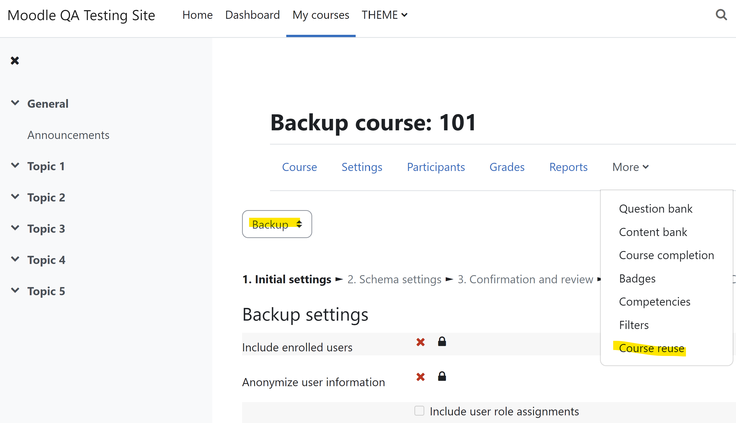Check Include user role assignments
The image size is (736, 423).
(x=419, y=411)
